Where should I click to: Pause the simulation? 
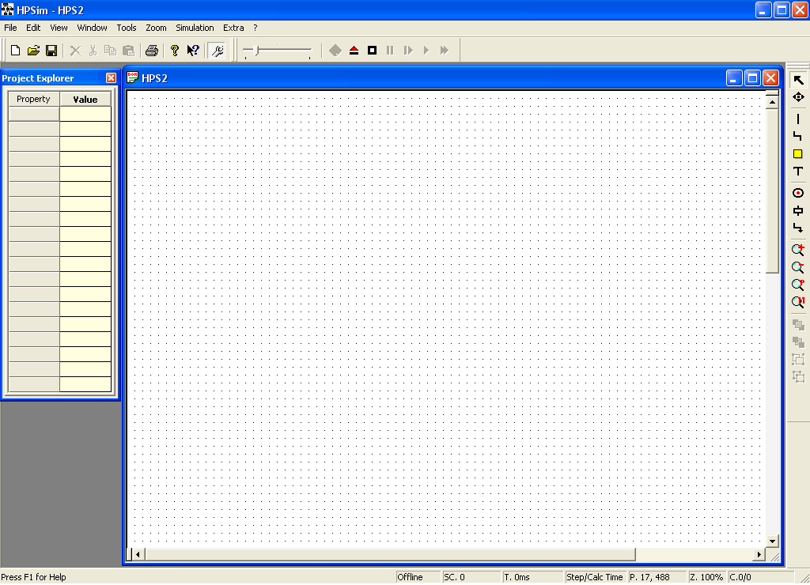[x=390, y=50]
